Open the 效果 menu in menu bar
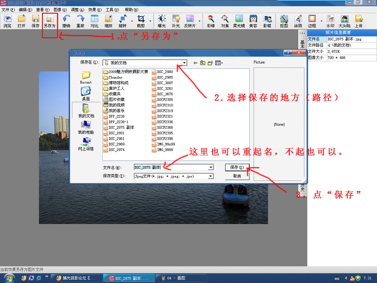 coord(94,9)
